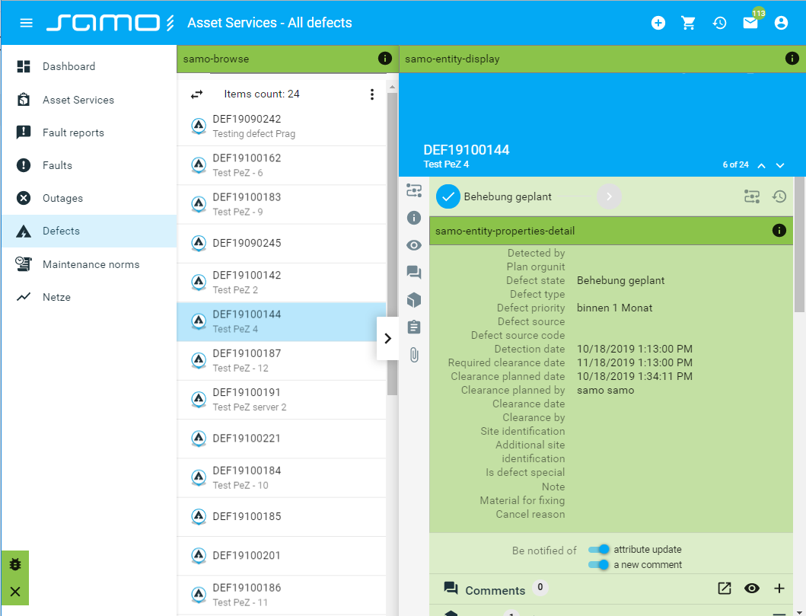Open the clipboard tasks icon in entity sidebar
Image resolution: width=806 pixels, height=616 pixels.
pos(414,327)
